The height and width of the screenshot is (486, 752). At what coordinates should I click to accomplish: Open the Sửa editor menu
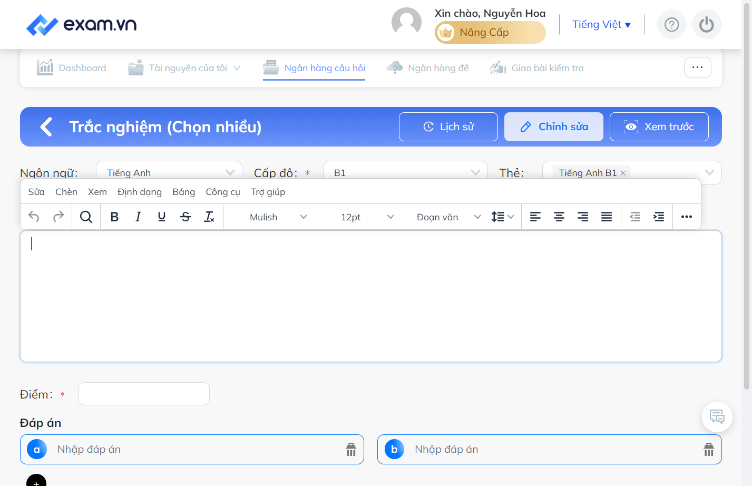click(x=36, y=192)
